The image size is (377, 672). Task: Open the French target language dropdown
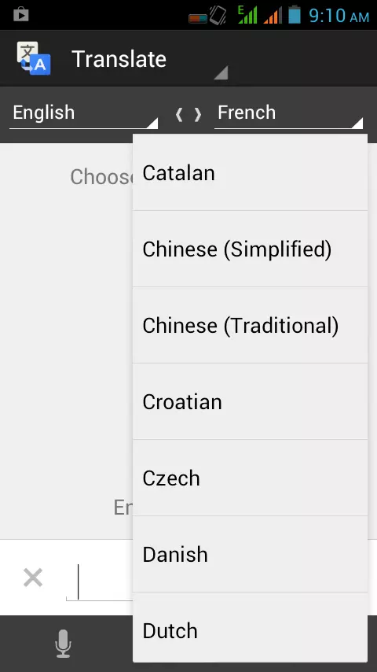pyautogui.click(x=288, y=113)
